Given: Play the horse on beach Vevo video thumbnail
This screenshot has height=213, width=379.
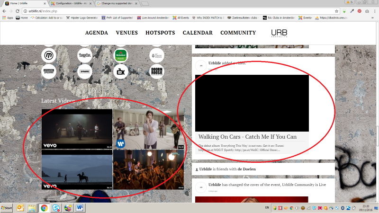Looking at the screenshot, I should point(77,169).
